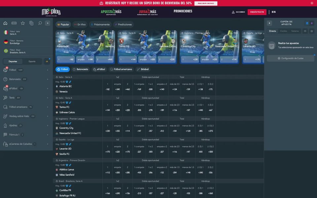Select the Baloncesto sport filter chip
317x198 pixels.
tap(81, 69)
